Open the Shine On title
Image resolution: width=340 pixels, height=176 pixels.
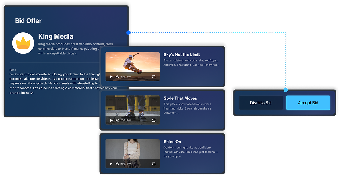click(x=172, y=142)
